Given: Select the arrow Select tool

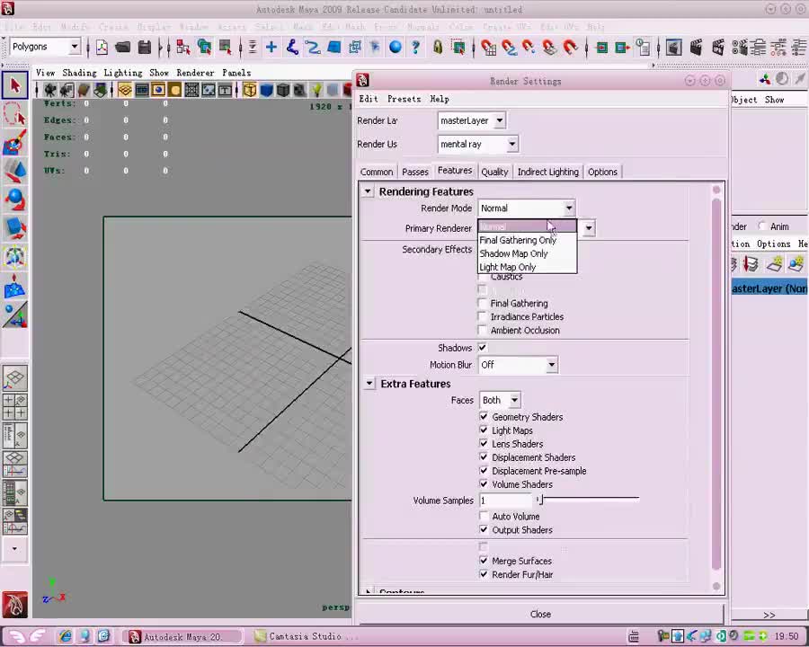Looking at the screenshot, I should click(14, 86).
